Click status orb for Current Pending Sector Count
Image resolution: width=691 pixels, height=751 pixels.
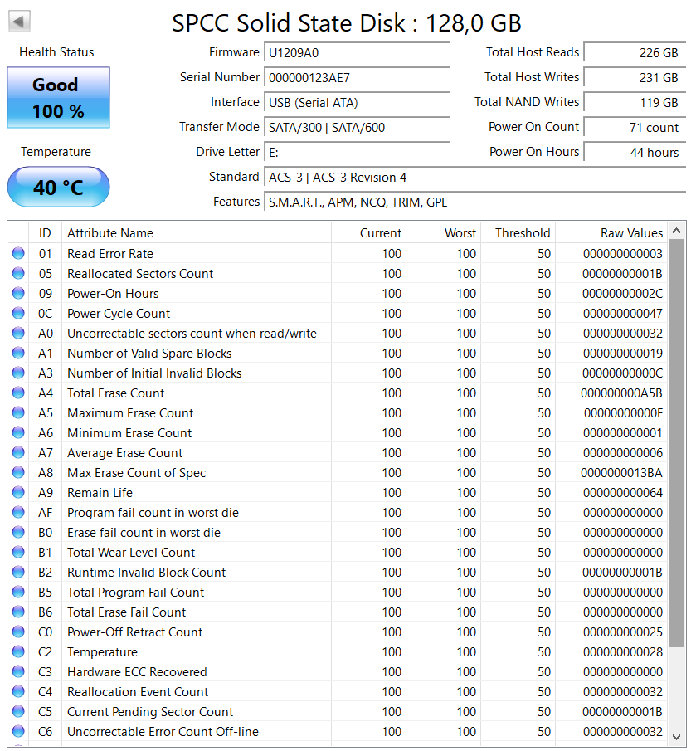click(x=18, y=712)
